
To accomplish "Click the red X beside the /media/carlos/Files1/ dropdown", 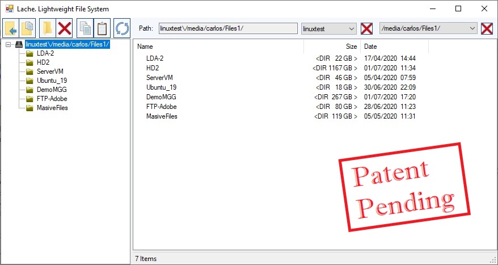I will point(487,28).
